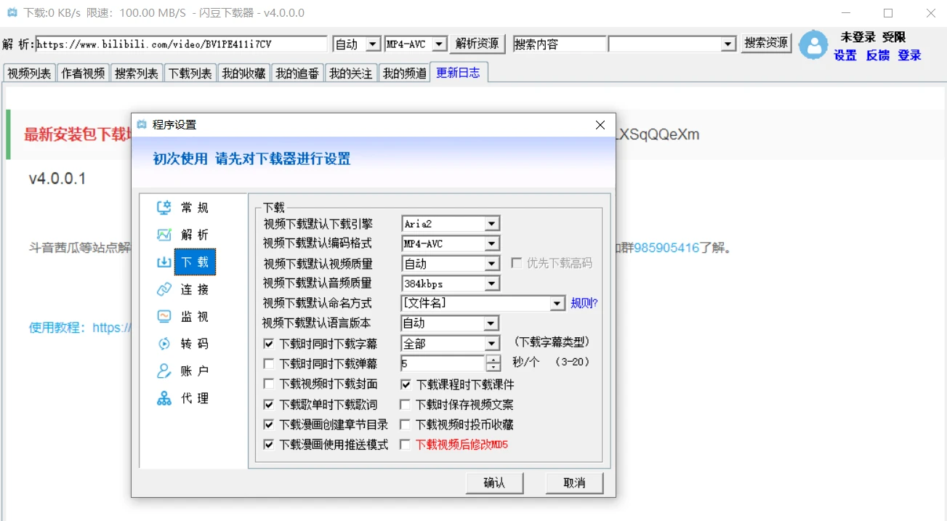The width and height of the screenshot is (947, 521).
Task: Click the 登录 link in the header
Action: point(909,55)
